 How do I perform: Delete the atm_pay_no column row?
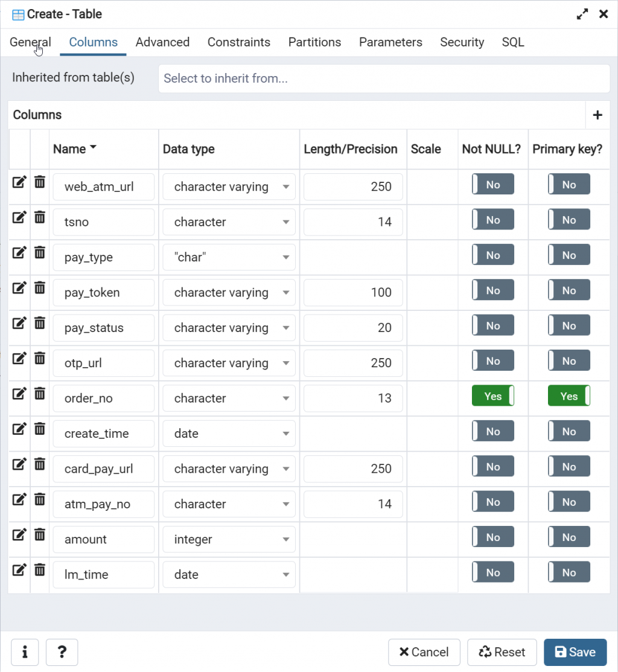click(39, 499)
